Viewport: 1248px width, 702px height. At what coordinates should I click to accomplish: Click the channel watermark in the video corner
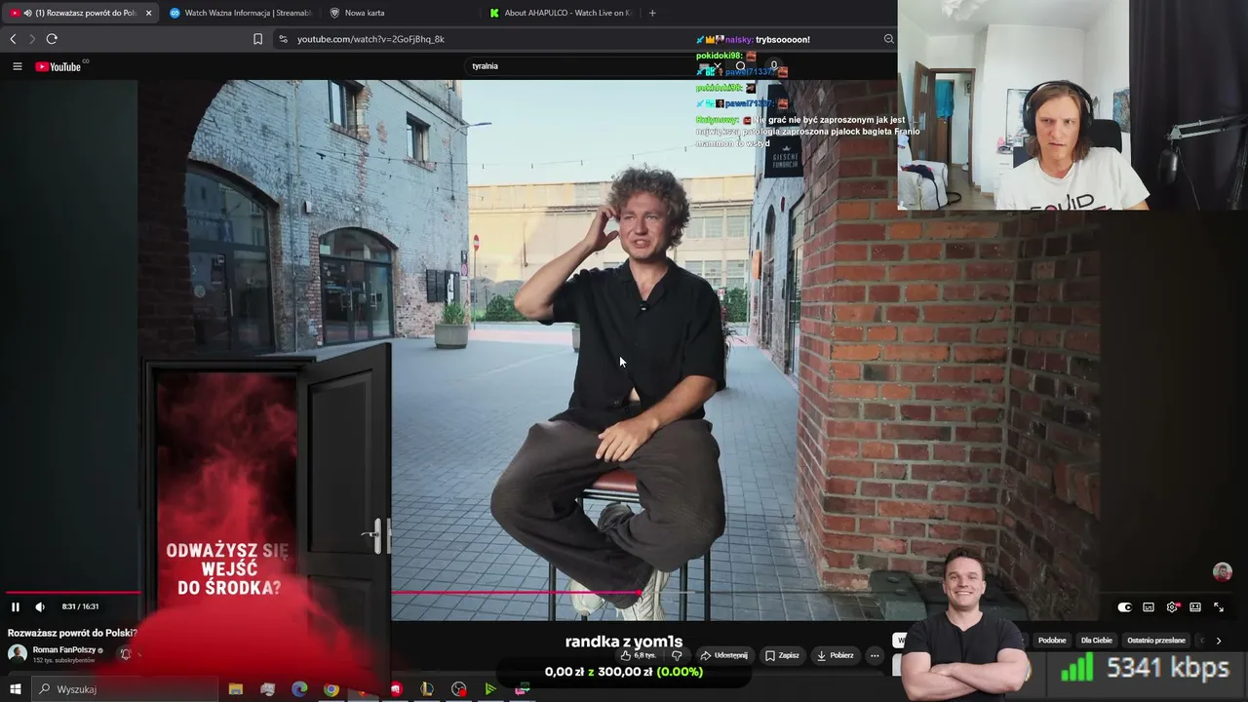[x=1222, y=572]
